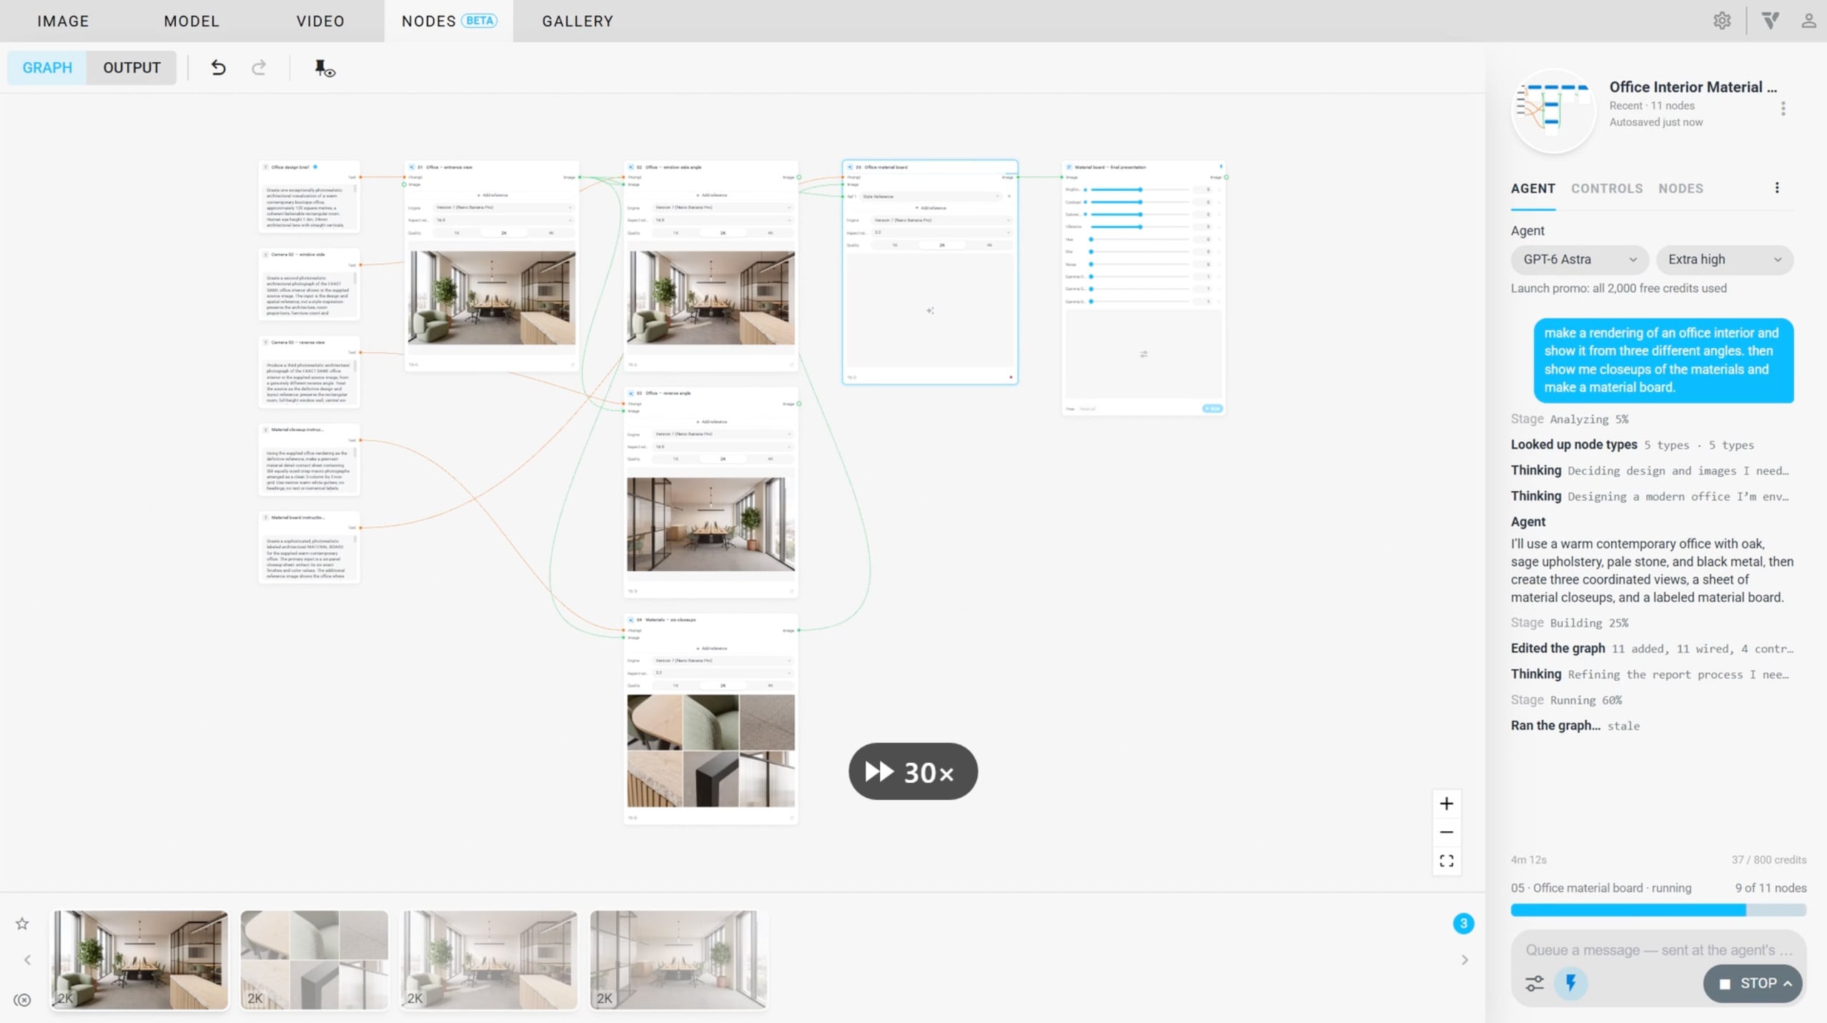Set entrance view node quality to 1K
This screenshot has height=1023, width=1827.
pos(457,232)
